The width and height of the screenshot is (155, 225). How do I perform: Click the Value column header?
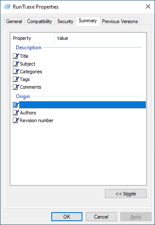[x=100, y=38]
